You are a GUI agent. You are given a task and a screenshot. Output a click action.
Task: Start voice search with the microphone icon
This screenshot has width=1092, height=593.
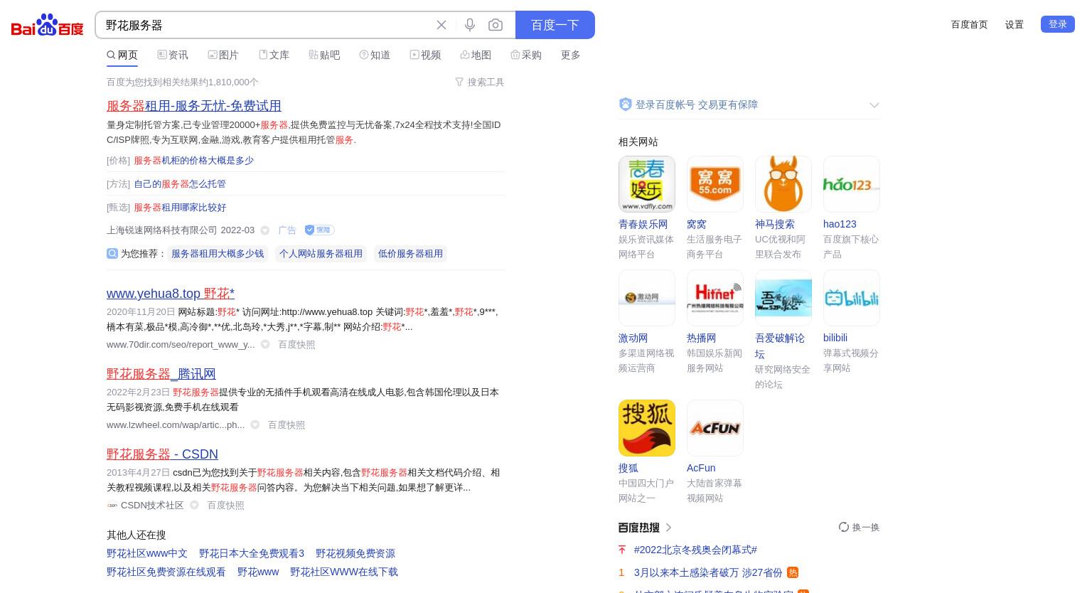pyautogui.click(x=470, y=25)
